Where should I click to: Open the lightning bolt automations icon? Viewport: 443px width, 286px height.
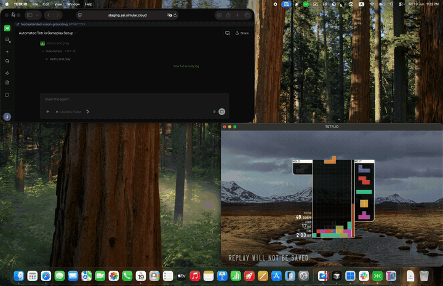click(x=7, y=73)
